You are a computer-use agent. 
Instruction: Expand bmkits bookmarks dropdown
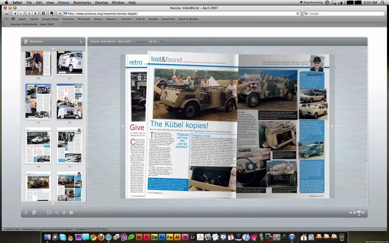(127, 19)
